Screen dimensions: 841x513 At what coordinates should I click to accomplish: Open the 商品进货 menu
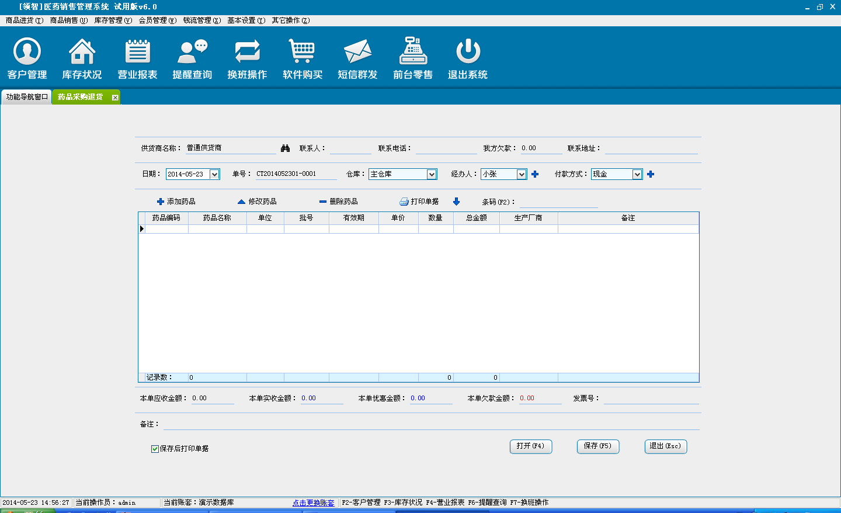24,20
